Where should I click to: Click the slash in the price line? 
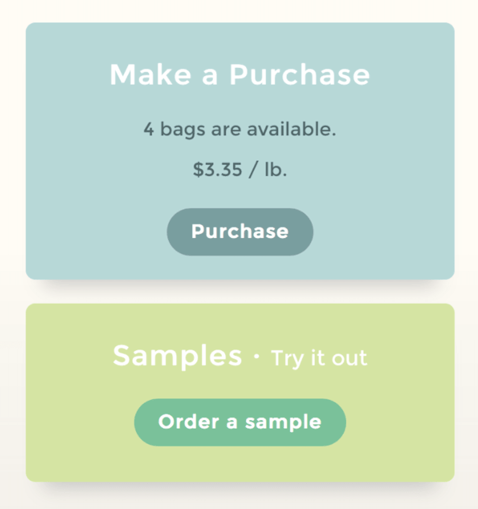(253, 169)
